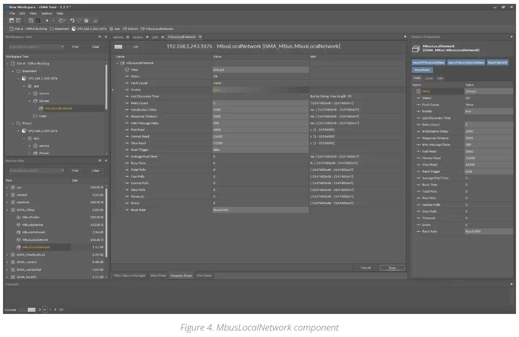The height and width of the screenshot is (337, 519).
Task: Click the Clr button in console bar
Action: click(62, 310)
